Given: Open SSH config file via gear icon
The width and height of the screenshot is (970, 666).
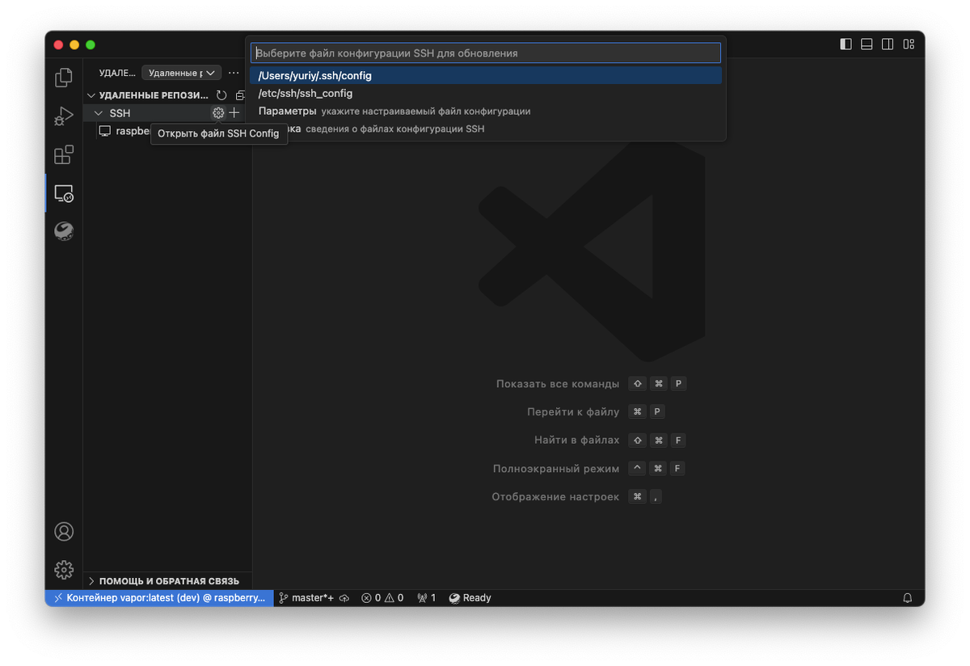Looking at the screenshot, I should pyautogui.click(x=217, y=113).
